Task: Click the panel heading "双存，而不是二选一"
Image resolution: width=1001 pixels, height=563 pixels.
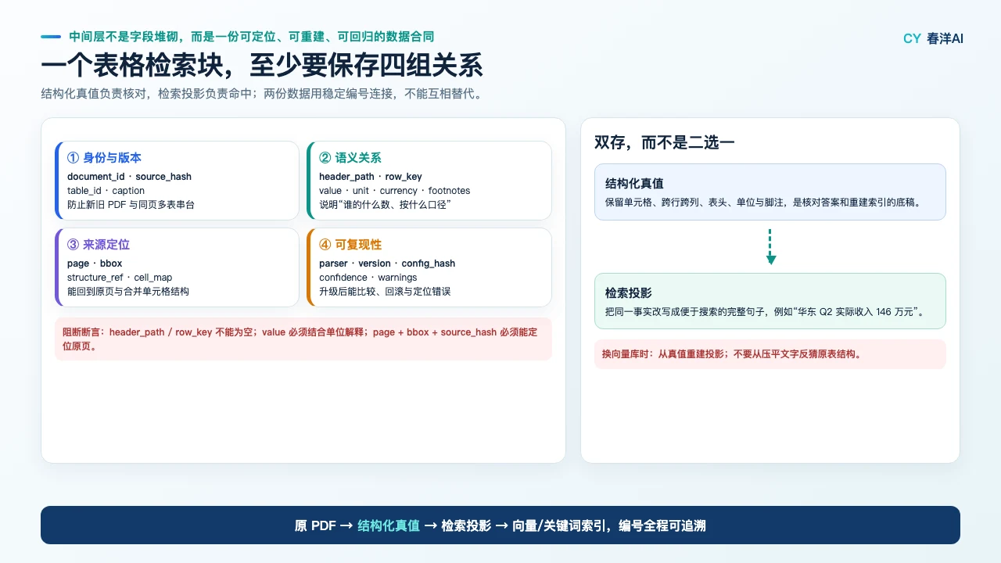Action: [x=664, y=142]
